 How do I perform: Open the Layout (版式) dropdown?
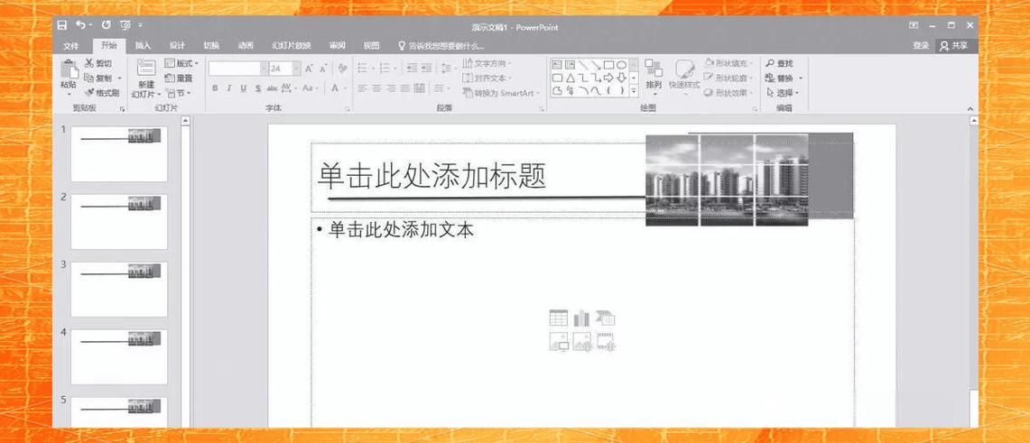181,63
